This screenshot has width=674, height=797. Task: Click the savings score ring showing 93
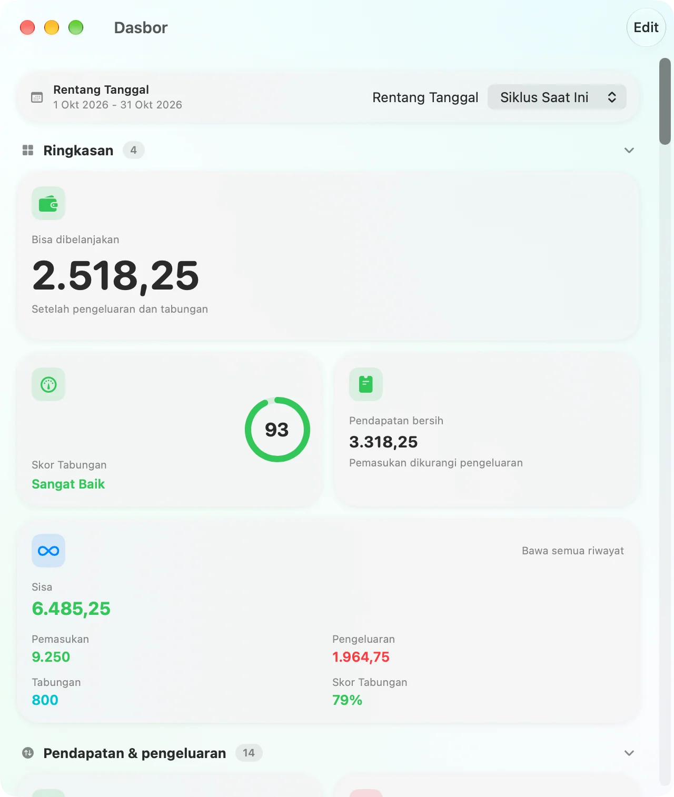[277, 430]
